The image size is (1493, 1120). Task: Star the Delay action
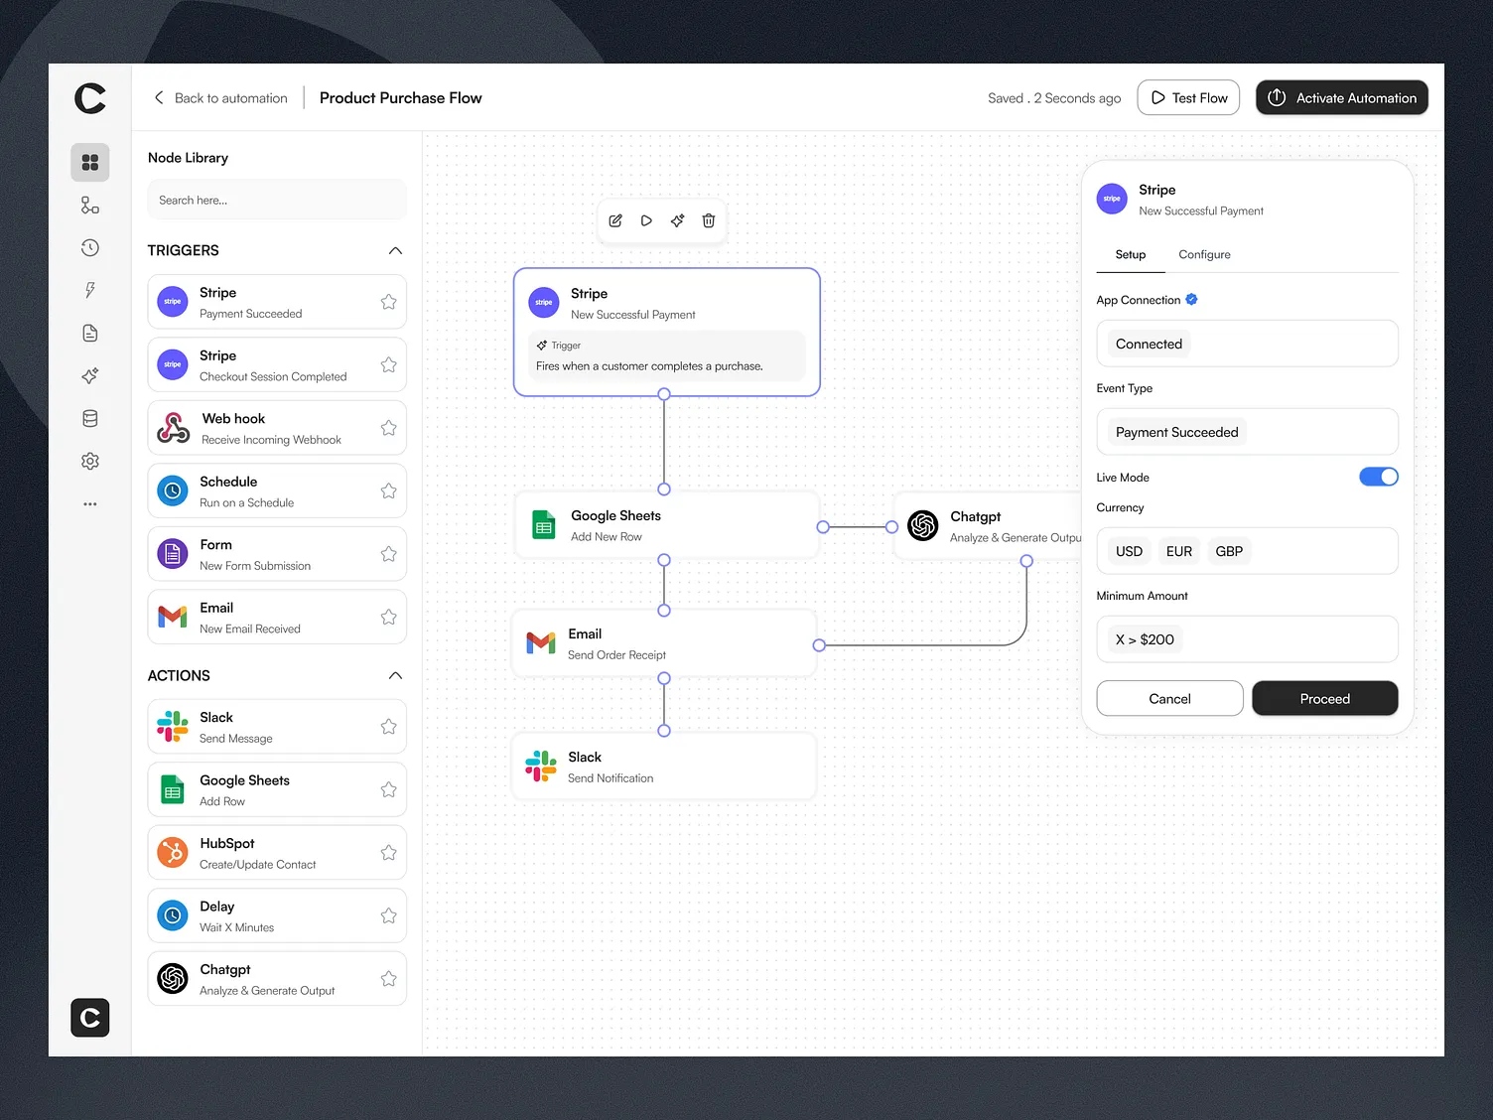pyautogui.click(x=388, y=915)
